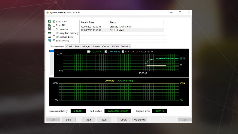Image resolution: width=238 pixels, height=134 pixels.
Task: Open the CPUID panel
Action: coord(124,120)
